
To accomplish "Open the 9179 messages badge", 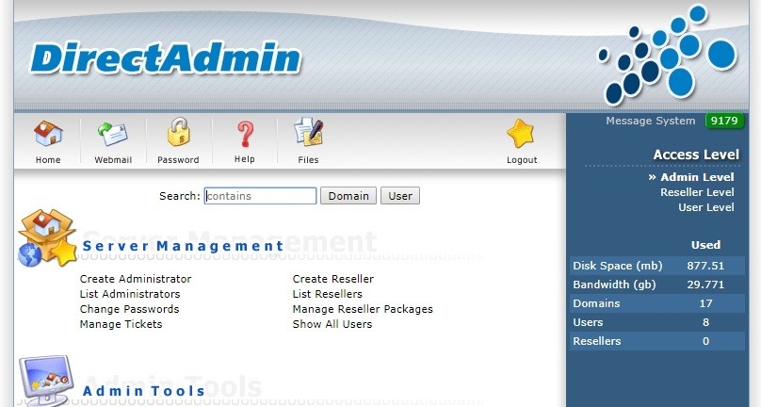I will [724, 121].
